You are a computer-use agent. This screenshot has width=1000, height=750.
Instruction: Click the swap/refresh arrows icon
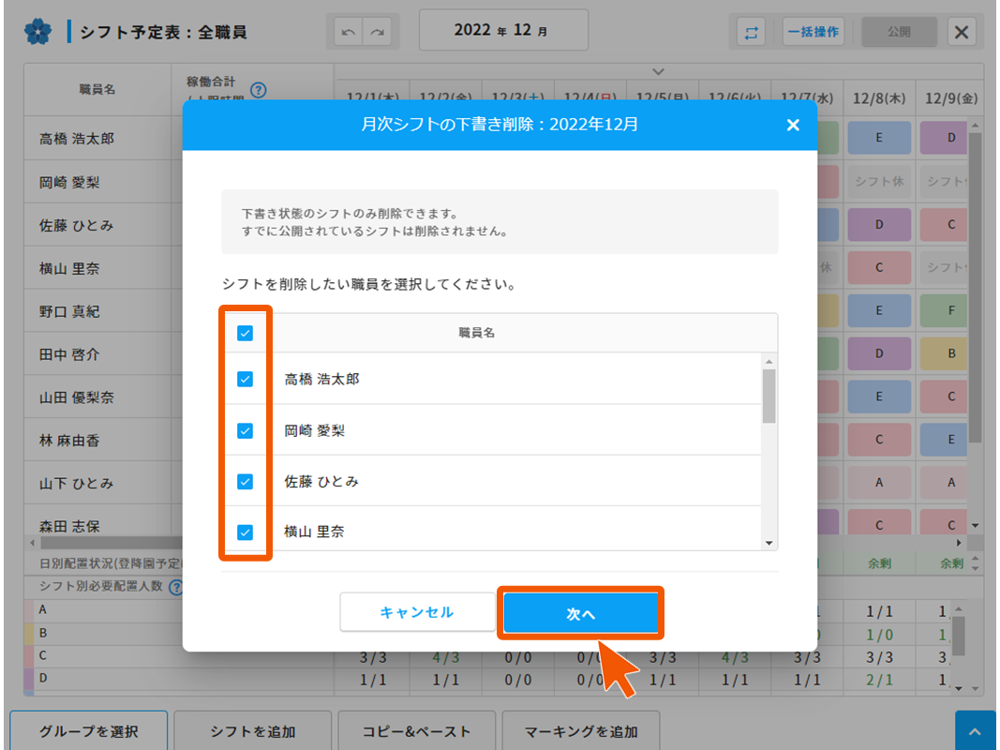tap(751, 32)
